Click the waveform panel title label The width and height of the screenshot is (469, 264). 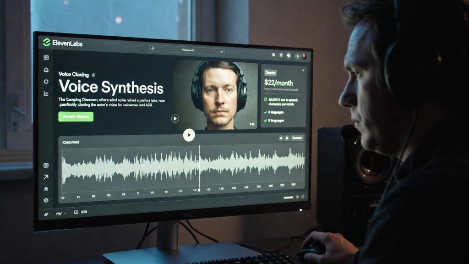pyautogui.click(x=71, y=142)
